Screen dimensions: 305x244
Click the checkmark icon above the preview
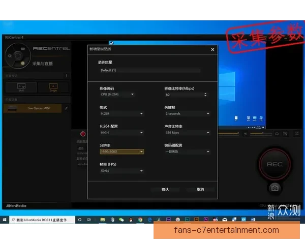[x=111, y=43]
